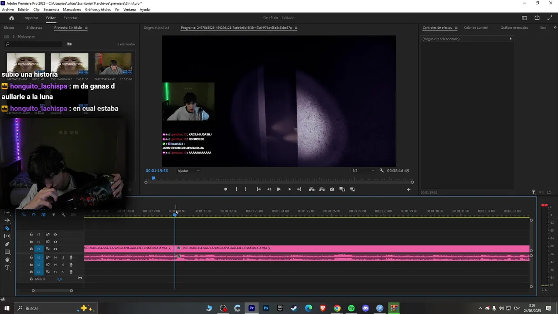558x314 pixels.
Task: Hide track V3 output eye
Action: tap(55, 235)
